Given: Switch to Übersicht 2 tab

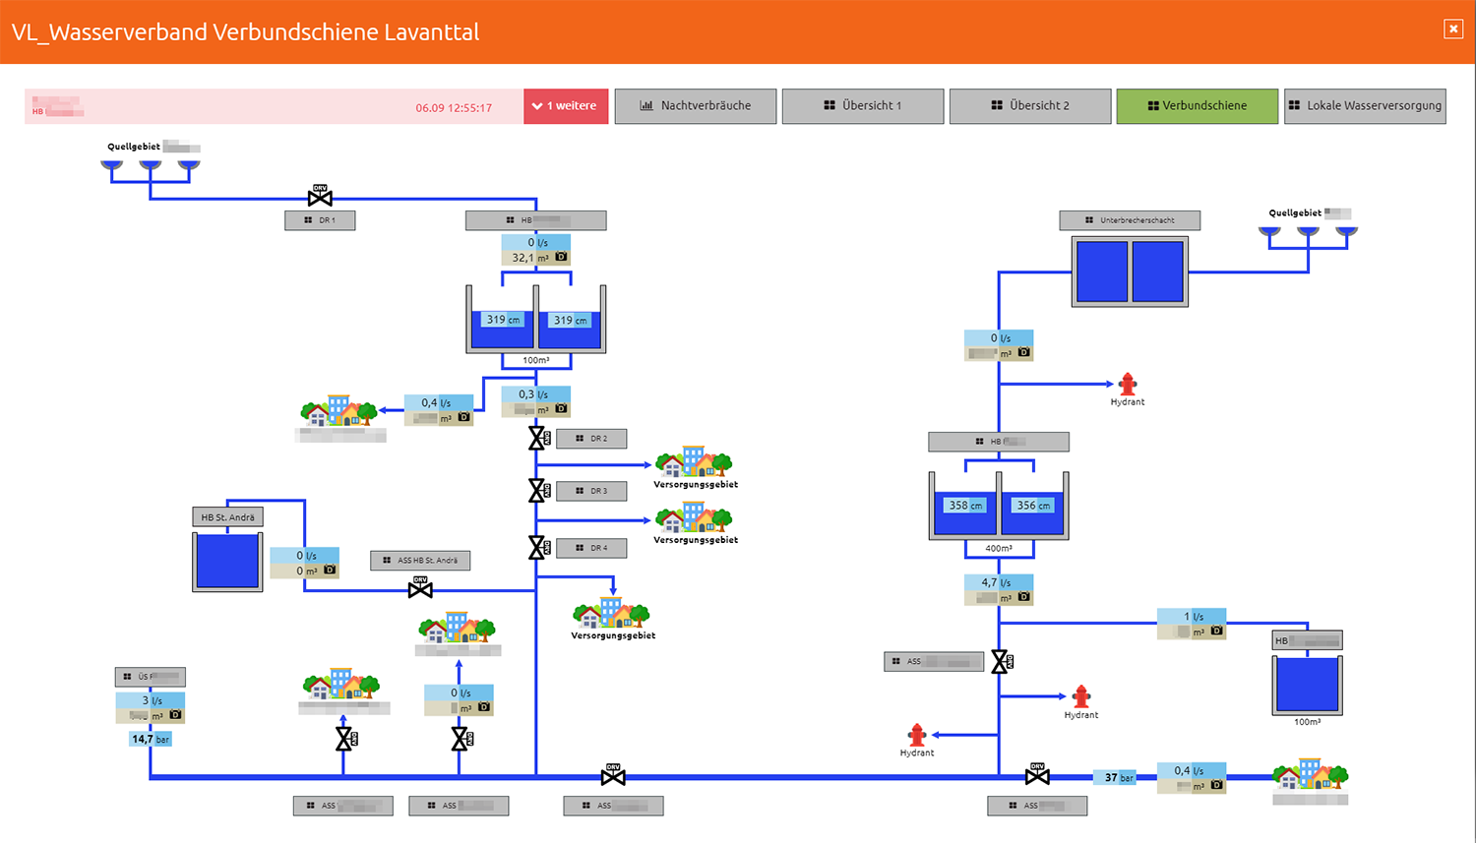Looking at the screenshot, I should [1030, 106].
